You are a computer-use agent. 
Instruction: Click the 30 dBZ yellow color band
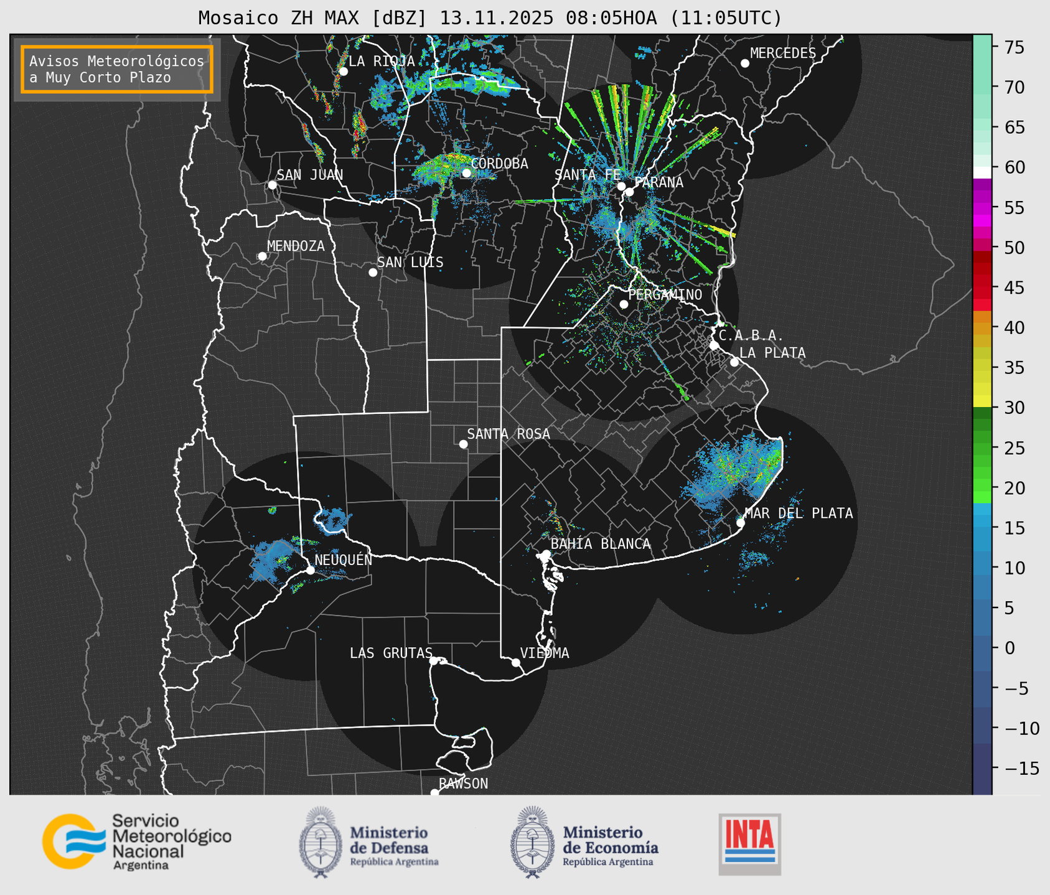point(982,401)
